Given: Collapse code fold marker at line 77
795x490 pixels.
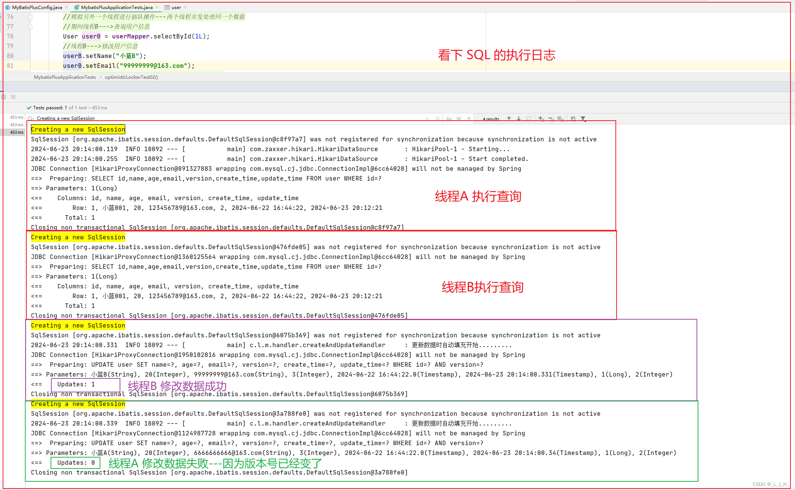Looking at the screenshot, I should click(30, 27).
